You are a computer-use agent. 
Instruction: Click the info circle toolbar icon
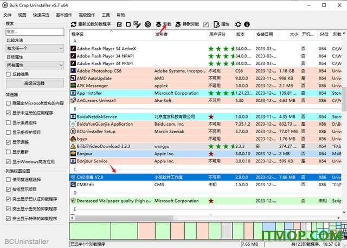tap(247, 24)
